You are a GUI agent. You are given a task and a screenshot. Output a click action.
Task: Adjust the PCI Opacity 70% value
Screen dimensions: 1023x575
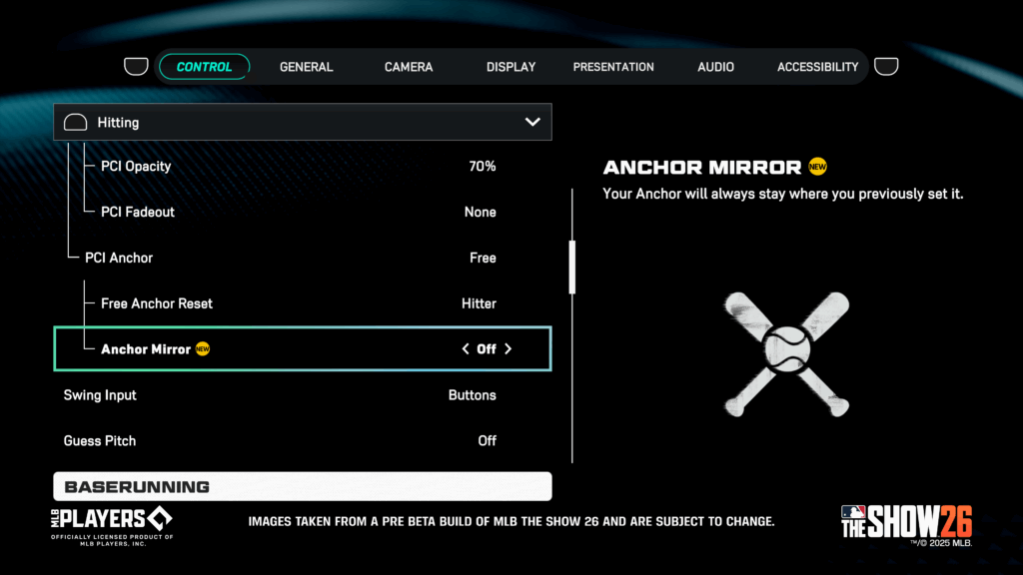[482, 166]
